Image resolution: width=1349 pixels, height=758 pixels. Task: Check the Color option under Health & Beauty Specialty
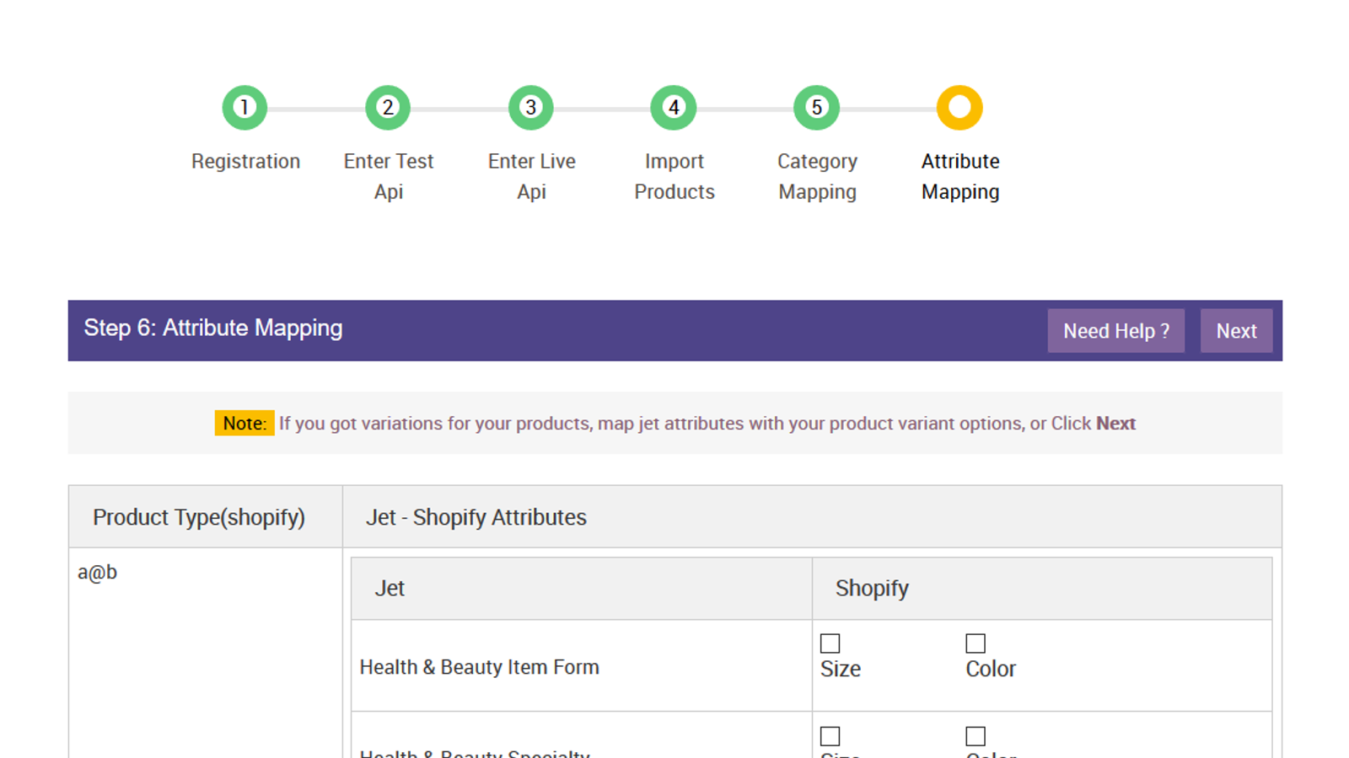pos(975,735)
